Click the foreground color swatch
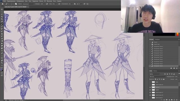Image resolution: width=180 pixels, height=101 pixels. coord(1,69)
